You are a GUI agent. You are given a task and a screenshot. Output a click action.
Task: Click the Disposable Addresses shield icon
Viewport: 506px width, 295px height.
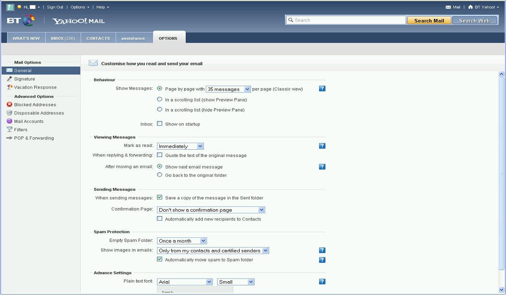[10, 113]
